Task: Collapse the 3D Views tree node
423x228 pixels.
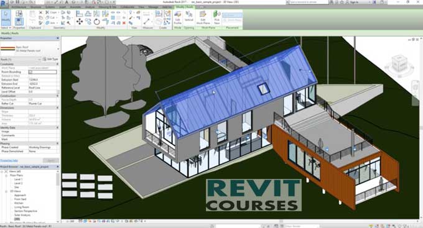Action: coord(6,191)
